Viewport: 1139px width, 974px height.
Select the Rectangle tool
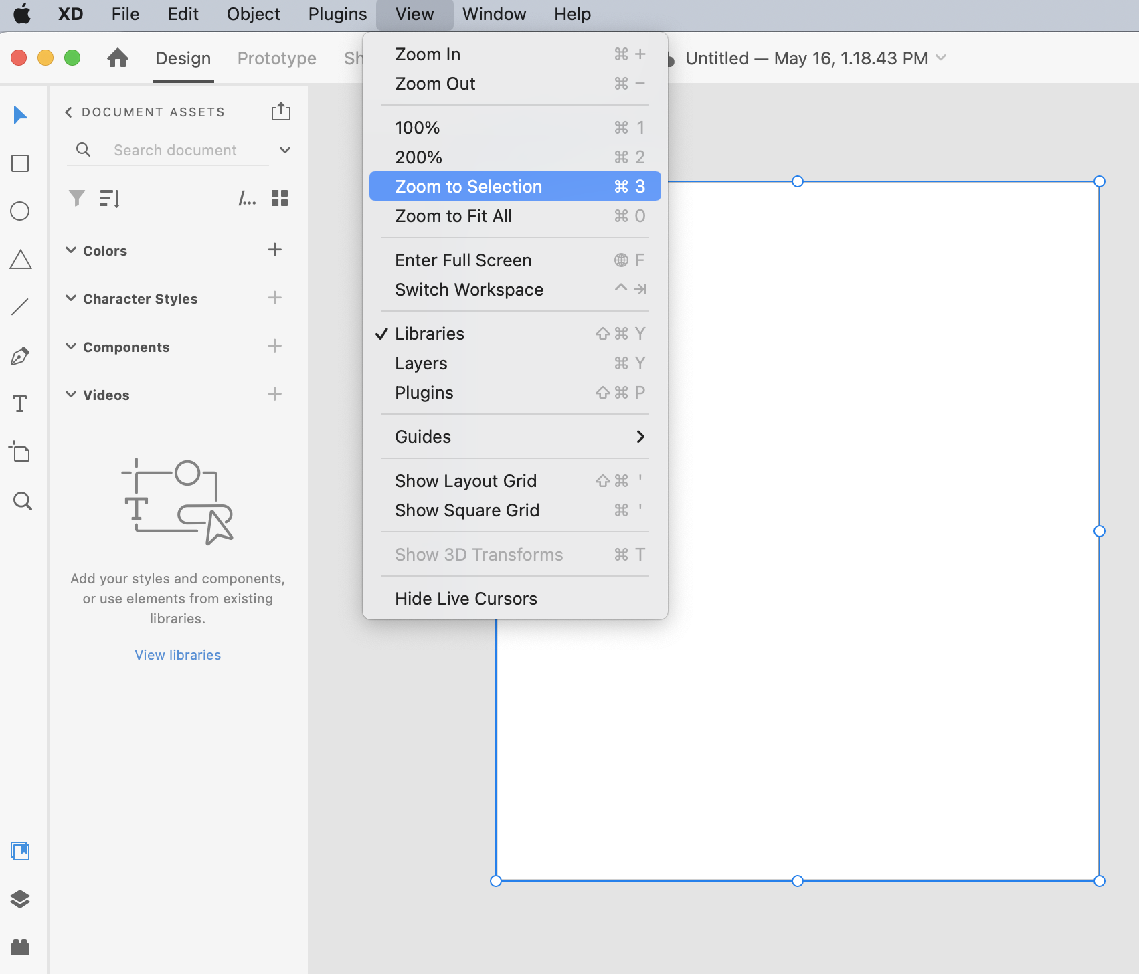[21, 163]
